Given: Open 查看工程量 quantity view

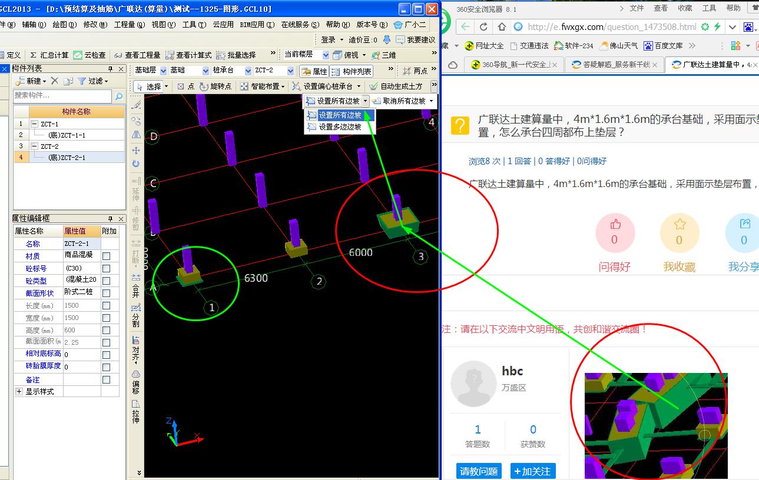Looking at the screenshot, I should click(137, 55).
